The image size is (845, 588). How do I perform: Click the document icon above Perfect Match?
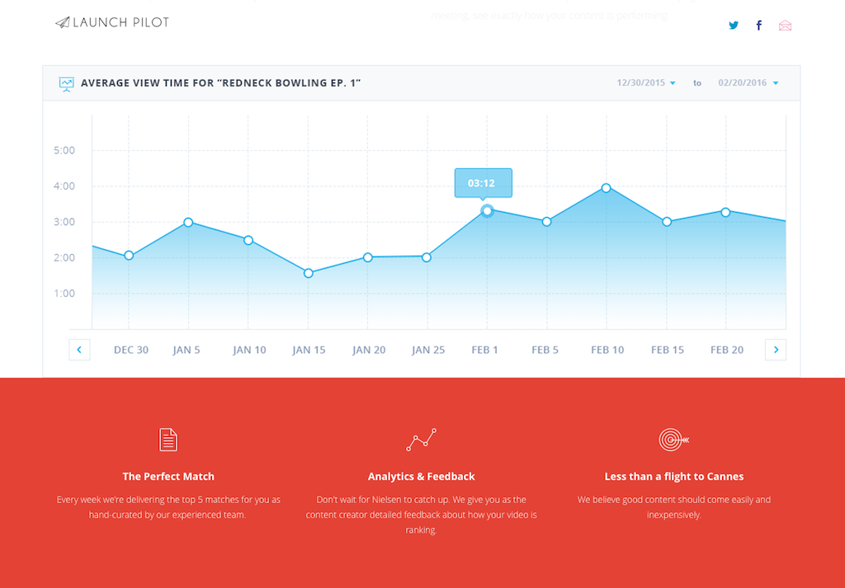tap(168, 440)
